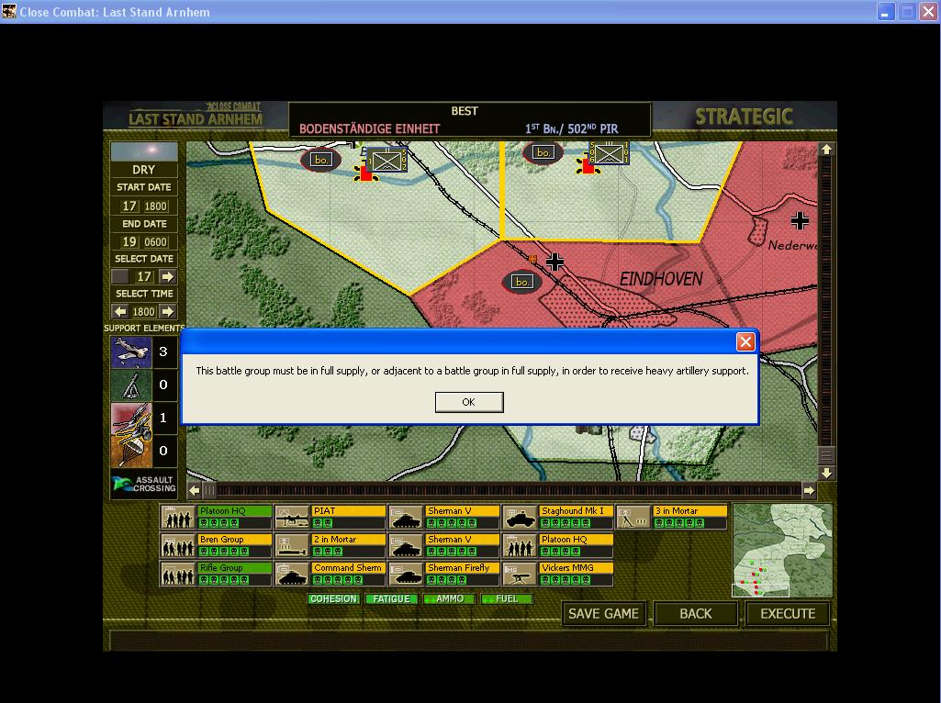
Task: Select the Vickers MMG unit
Action: point(558,574)
